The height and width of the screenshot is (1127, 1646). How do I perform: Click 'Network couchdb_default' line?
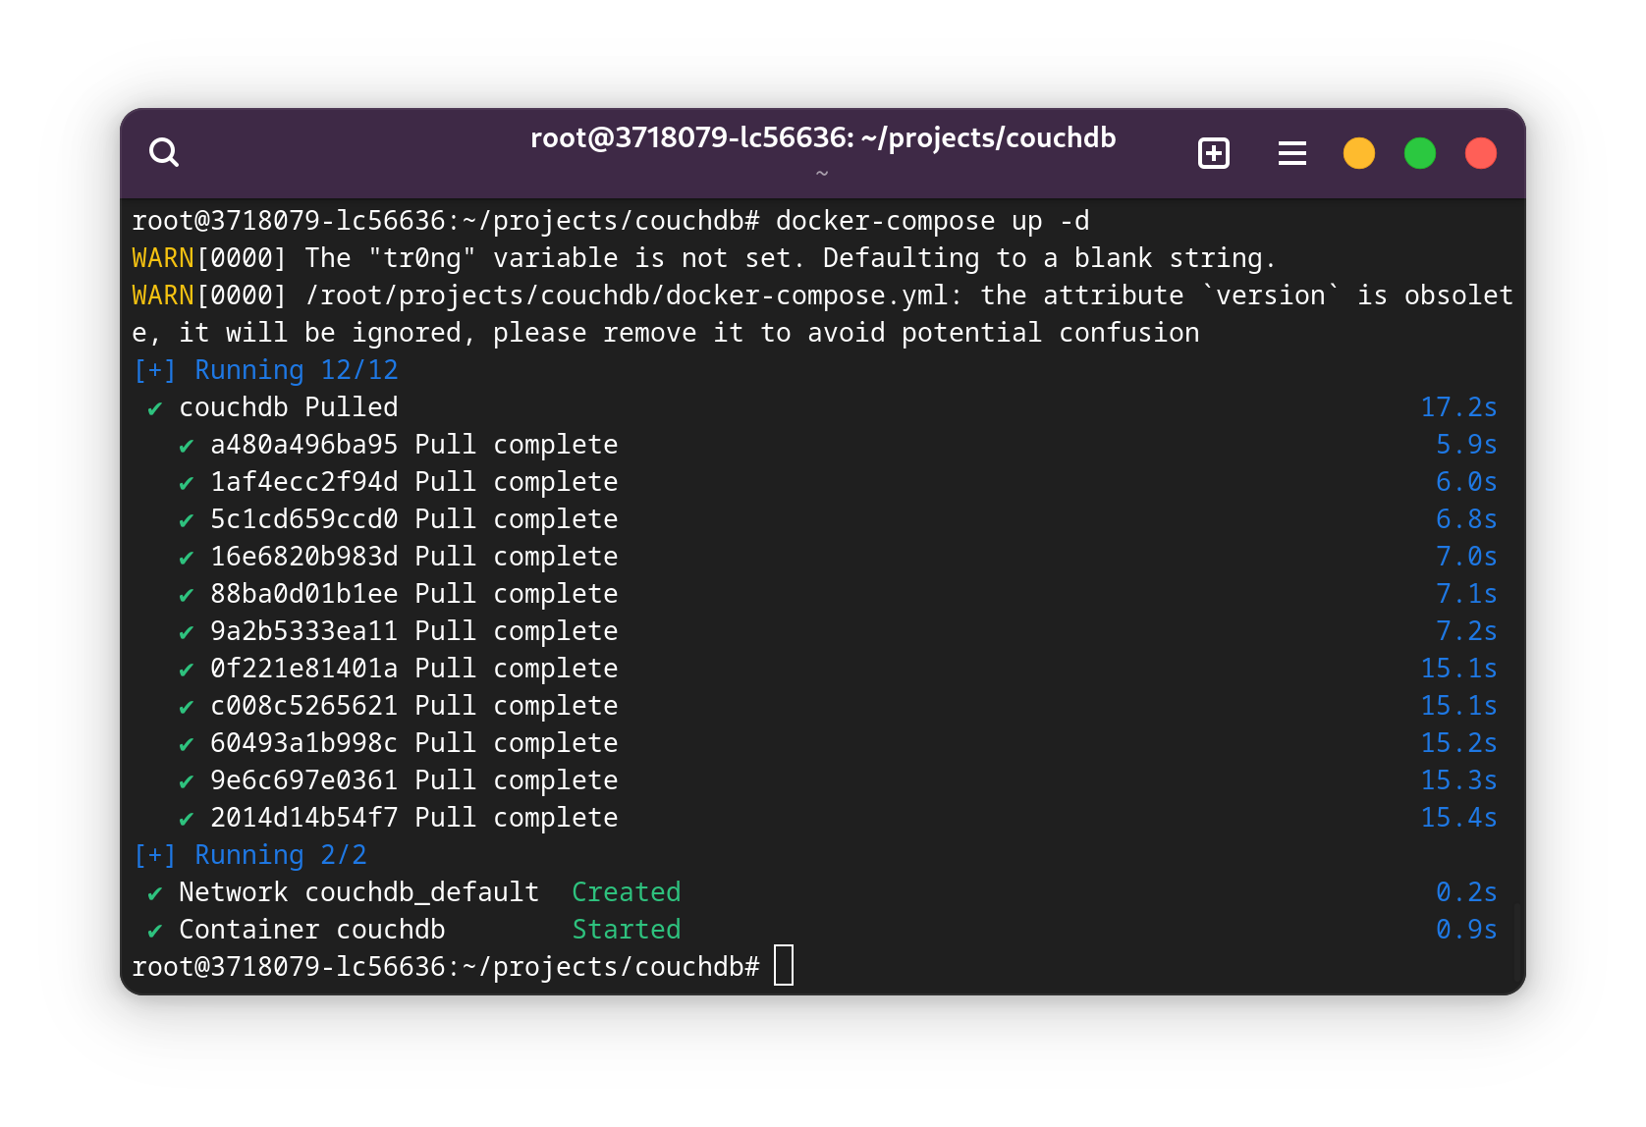[x=358, y=892]
